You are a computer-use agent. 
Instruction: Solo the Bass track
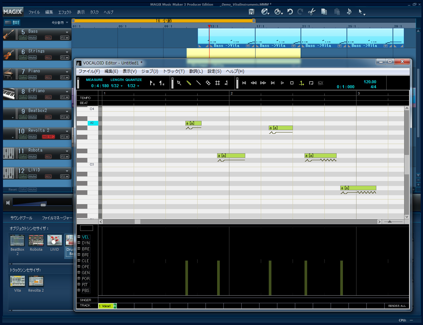coord(23,38)
